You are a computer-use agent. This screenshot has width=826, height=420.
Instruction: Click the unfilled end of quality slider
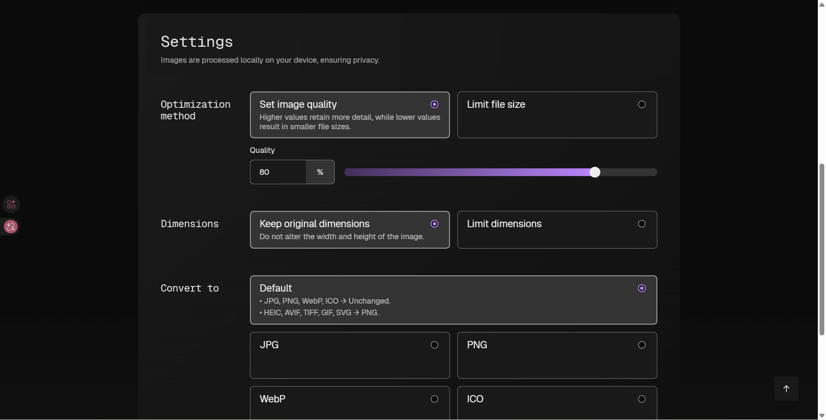point(632,172)
